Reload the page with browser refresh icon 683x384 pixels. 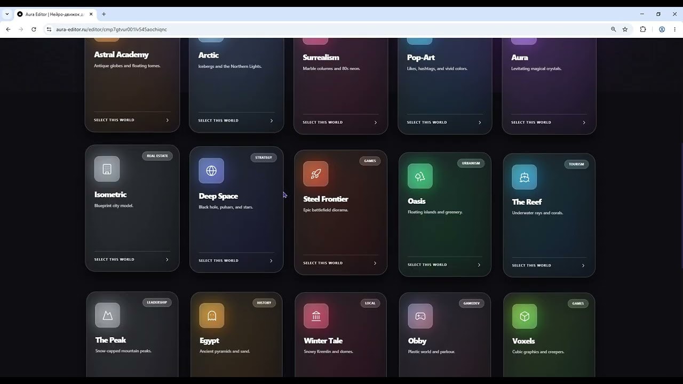[x=34, y=29]
